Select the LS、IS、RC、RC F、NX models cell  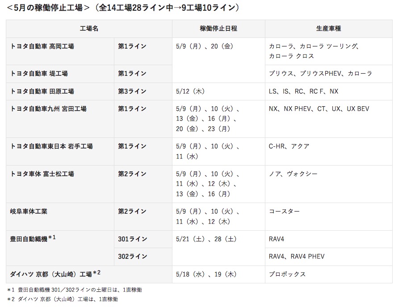point(329,91)
